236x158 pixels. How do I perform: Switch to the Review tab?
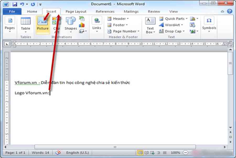(154, 12)
